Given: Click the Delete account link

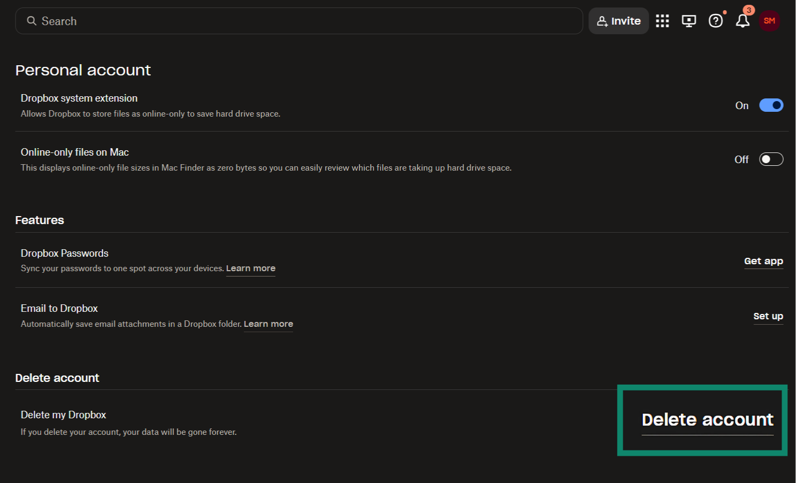Looking at the screenshot, I should click(x=707, y=420).
